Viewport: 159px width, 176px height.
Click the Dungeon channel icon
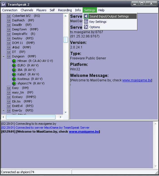point(9,56)
